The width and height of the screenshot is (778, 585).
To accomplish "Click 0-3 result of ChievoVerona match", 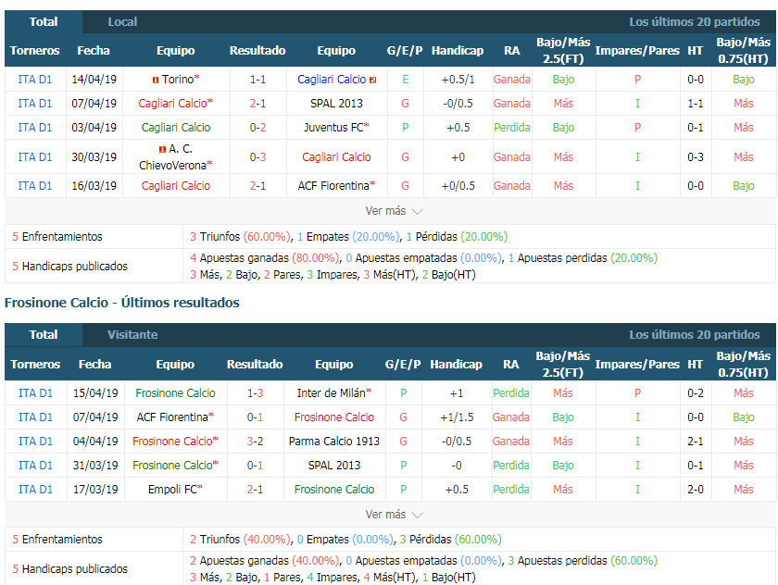I will pyautogui.click(x=257, y=156).
